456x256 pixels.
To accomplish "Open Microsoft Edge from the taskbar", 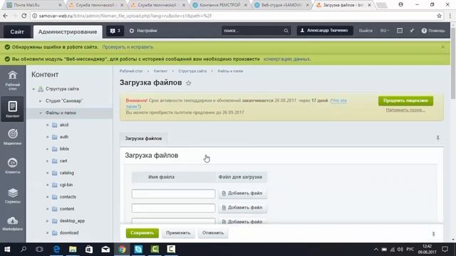I will pos(56,249).
